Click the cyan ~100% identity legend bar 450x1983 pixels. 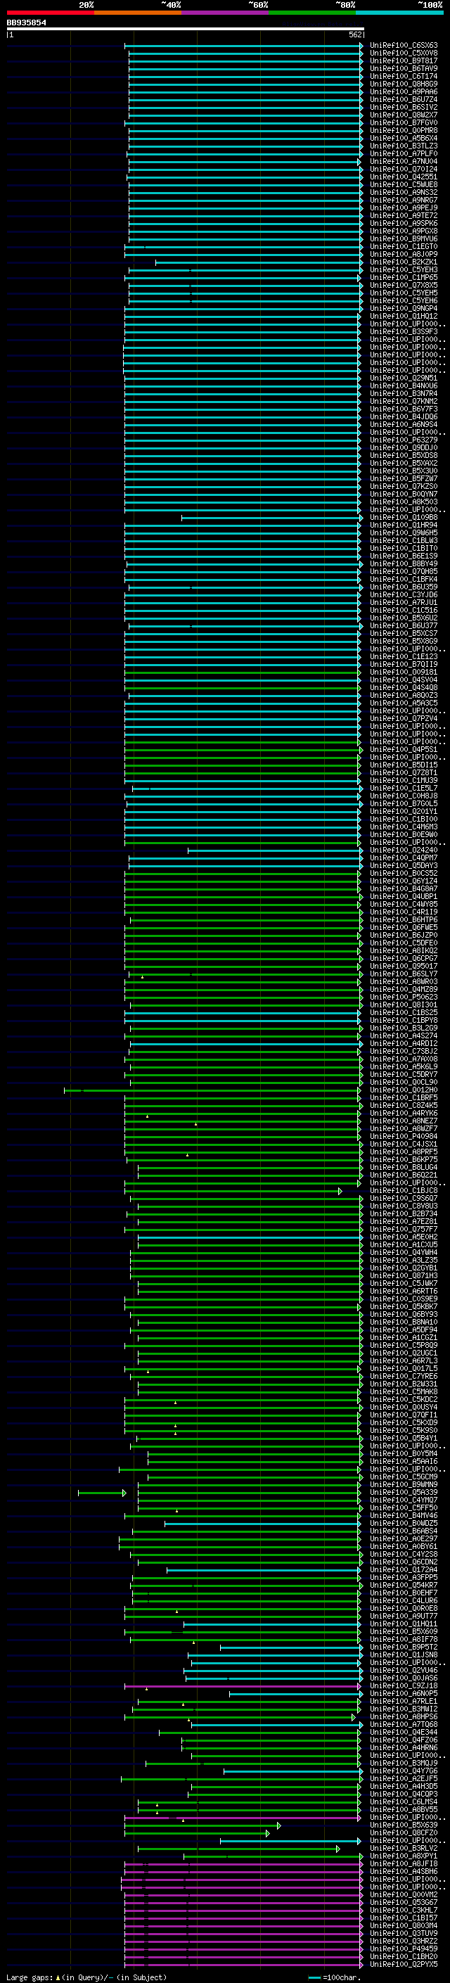coord(399,13)
